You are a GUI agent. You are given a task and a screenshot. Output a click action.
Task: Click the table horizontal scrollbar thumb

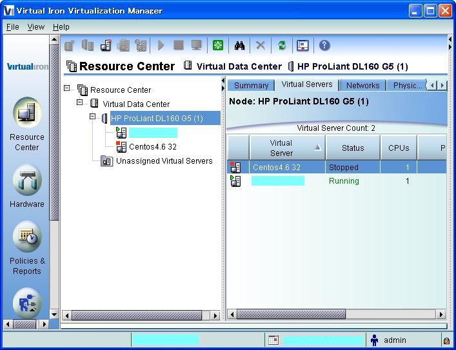point(291,315)
